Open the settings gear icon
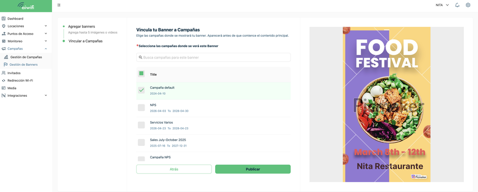 [x=468, y=5]
